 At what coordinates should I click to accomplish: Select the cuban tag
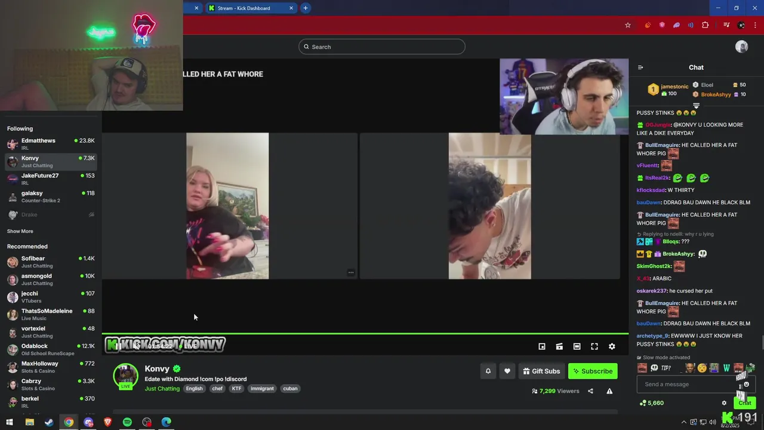click(290, 388)
